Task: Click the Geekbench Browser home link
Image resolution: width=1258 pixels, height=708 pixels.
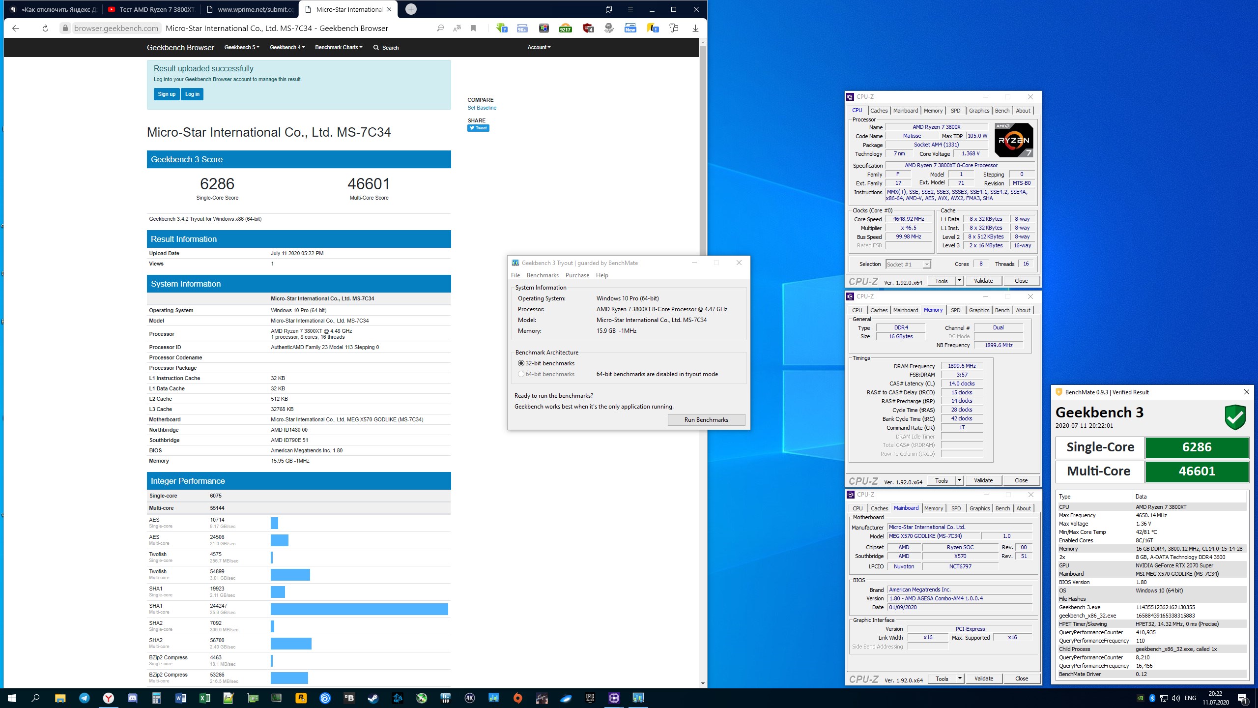Action: pos(180,47)
